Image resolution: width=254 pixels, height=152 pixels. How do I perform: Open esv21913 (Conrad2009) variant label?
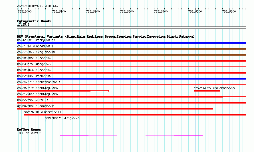click(x=35, y=46)
